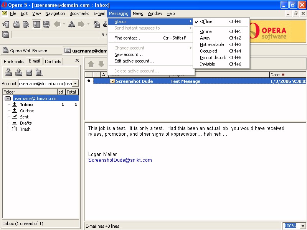Select the Inbox folder

coord(26,105)
